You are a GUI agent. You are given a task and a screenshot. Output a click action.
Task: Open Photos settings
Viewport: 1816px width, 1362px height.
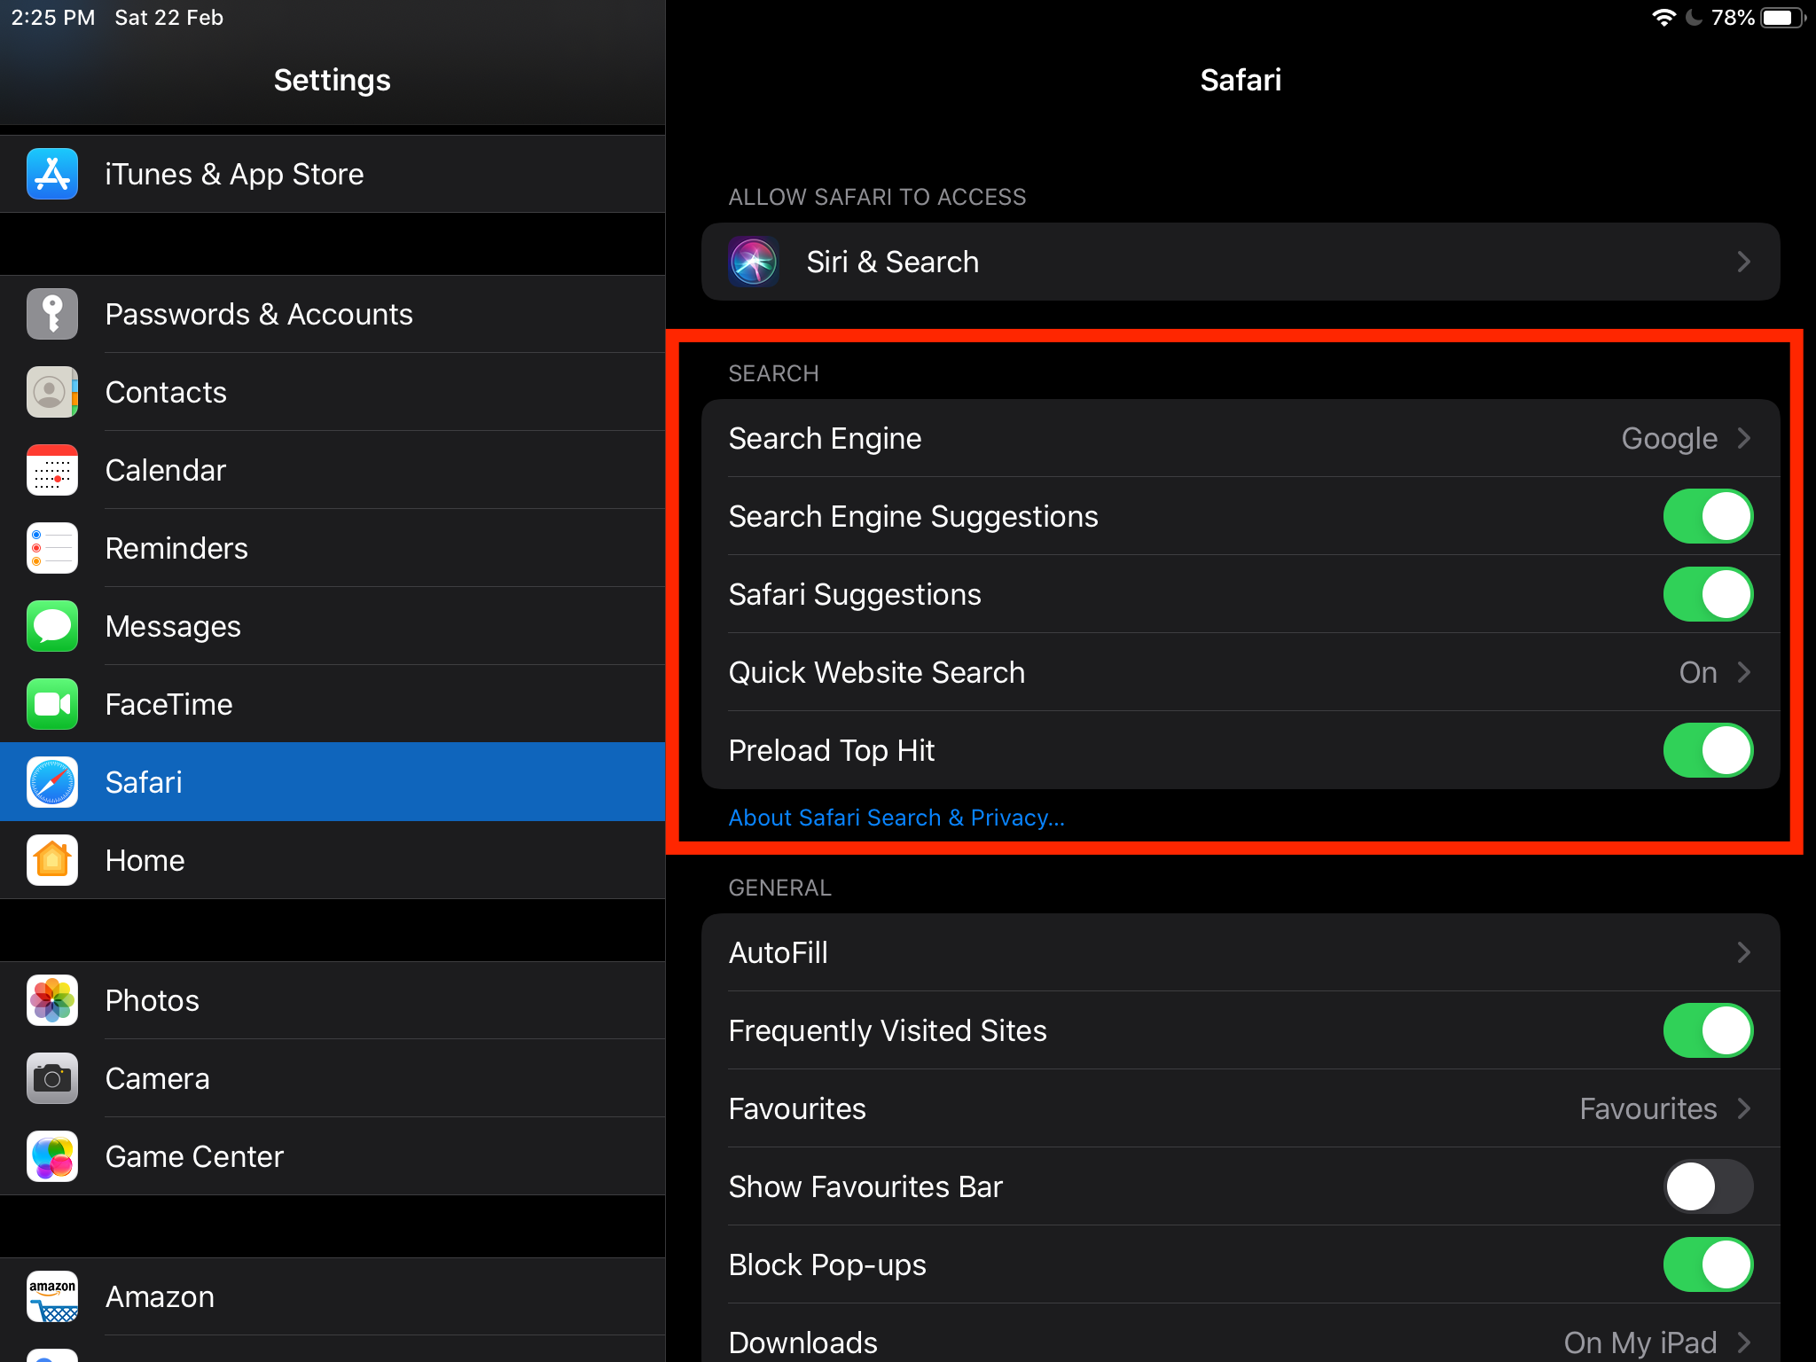152,998
